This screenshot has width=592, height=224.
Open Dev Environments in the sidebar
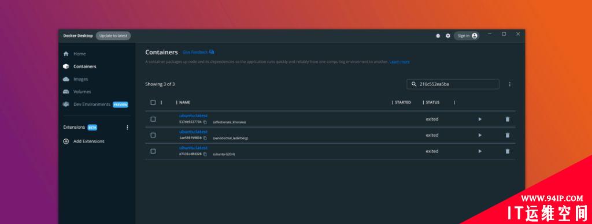coord(92,104)
